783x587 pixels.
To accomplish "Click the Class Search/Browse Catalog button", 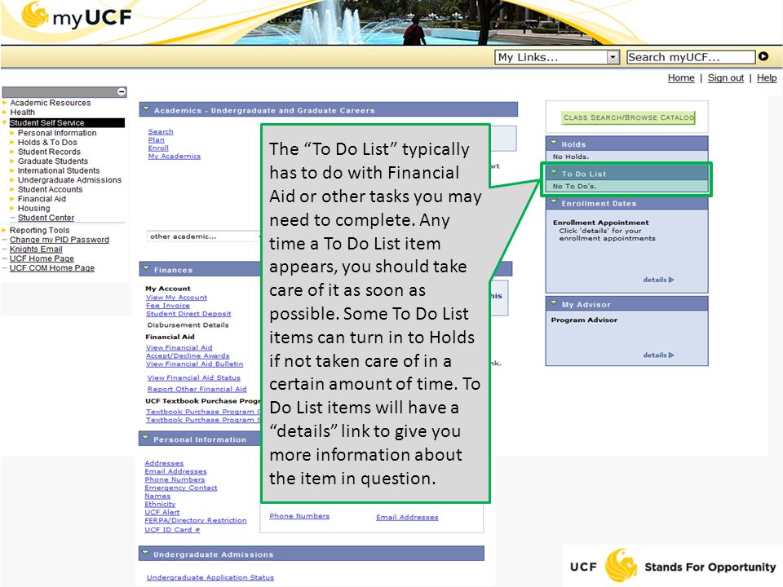I will click(629, 117).
